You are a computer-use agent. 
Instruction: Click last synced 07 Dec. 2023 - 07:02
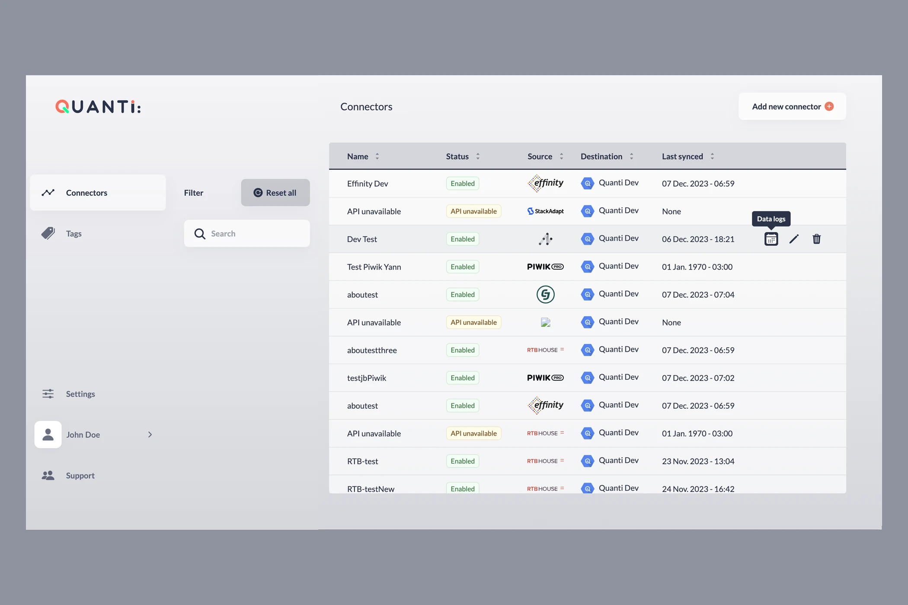698,378
